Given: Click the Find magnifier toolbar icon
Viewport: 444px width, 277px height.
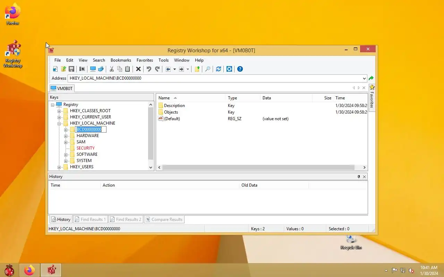Looking at the screenshot, I should coord(208,69).
